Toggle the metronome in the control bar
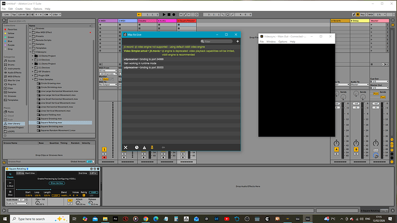The width and height of the screenshot is (397, 223). (x=46, y=15)
